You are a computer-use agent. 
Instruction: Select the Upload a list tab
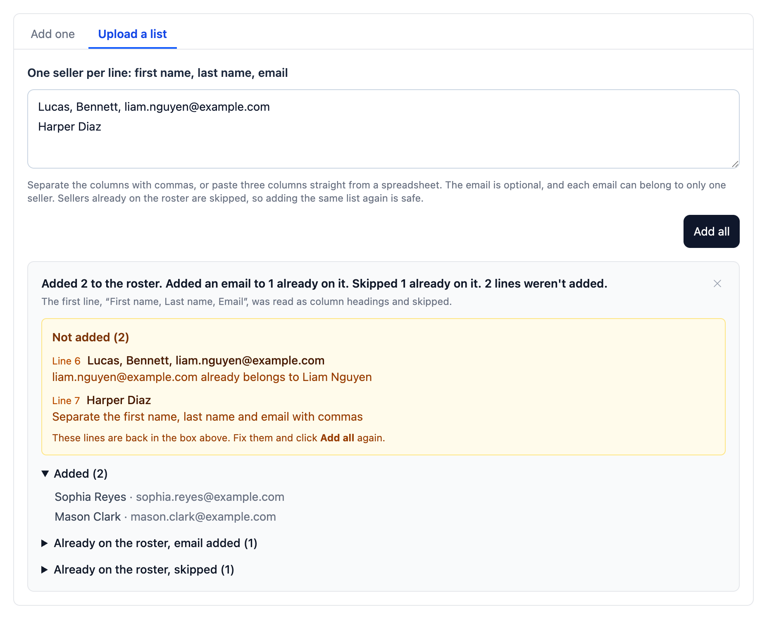click(132, 34)
